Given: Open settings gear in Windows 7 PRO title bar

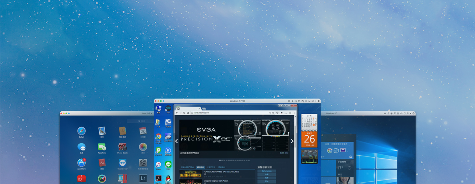Looking at the screenshot, I should pos(319,101).
